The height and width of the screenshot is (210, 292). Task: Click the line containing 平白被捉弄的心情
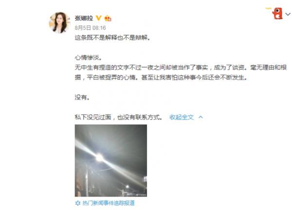(x=161, y=77)
